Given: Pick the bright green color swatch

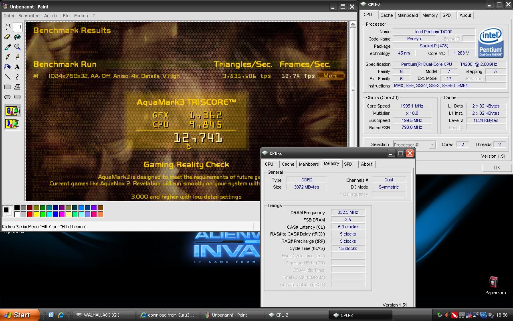Looking at the screenshot, I should point(43,214).
